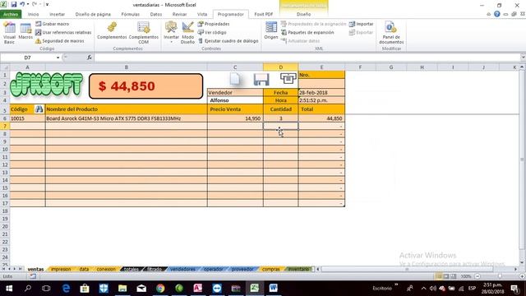Switch to the Inicio ribbon tab
Screen dimensions: 526x296
click(33, 14)
